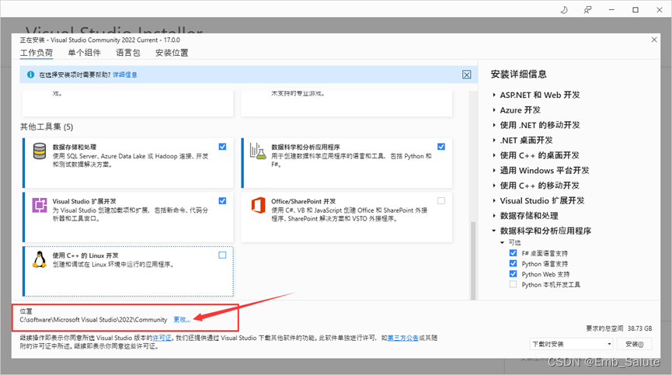The width and height of the screenshot is (672, 375).
Task: Check Office/SharePoint 开发 workload checkbox
Action: pyautogui.click(x=441, y=201)
